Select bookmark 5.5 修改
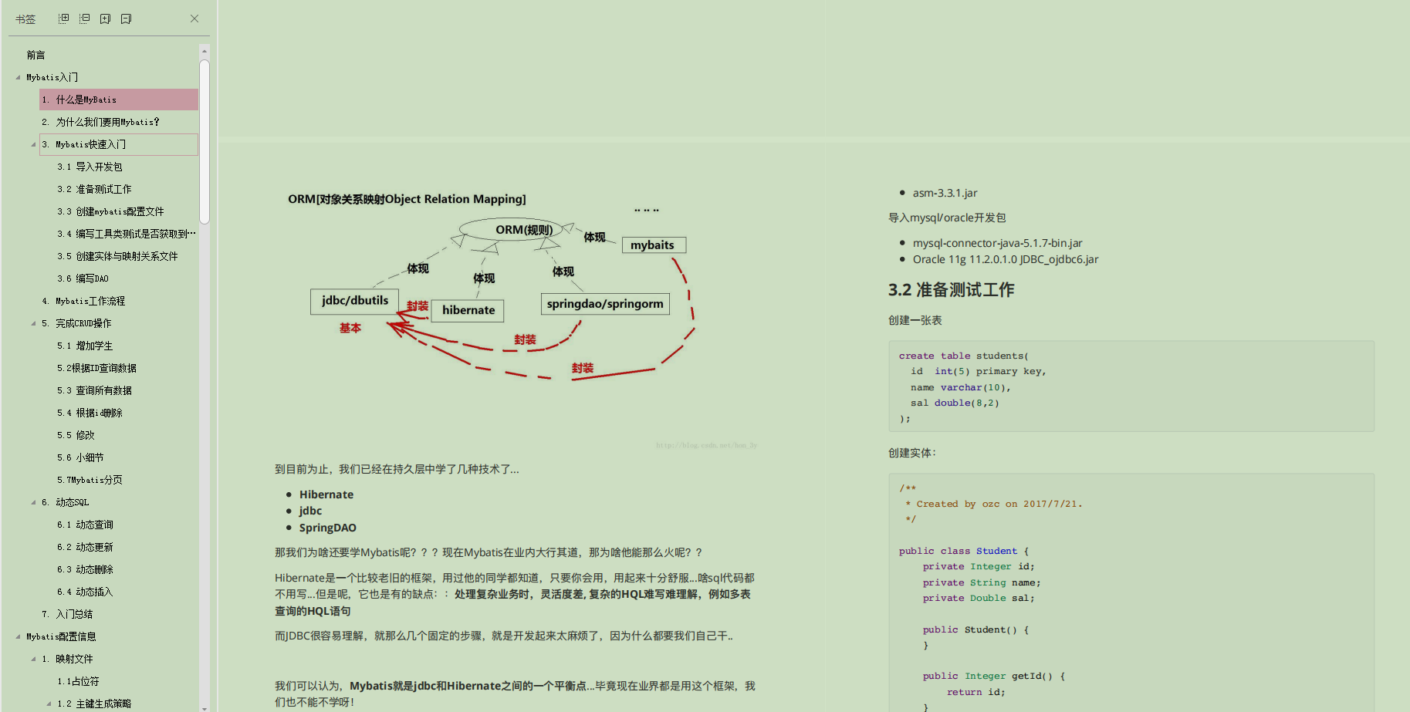 point(76,435)
